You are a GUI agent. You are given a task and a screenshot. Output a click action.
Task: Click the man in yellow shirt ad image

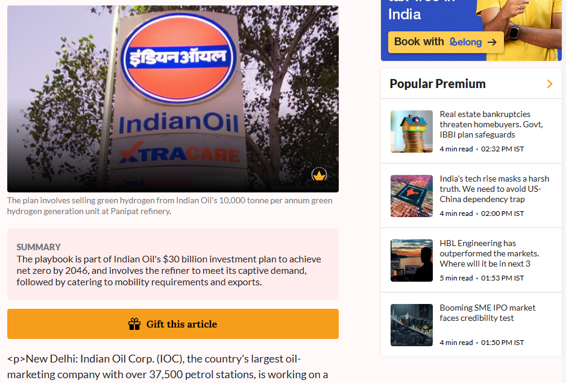[x=518, y=30]
